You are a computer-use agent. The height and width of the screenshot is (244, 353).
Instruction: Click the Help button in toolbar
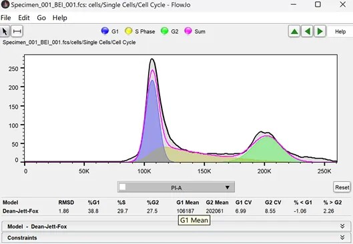coord(340,32)
